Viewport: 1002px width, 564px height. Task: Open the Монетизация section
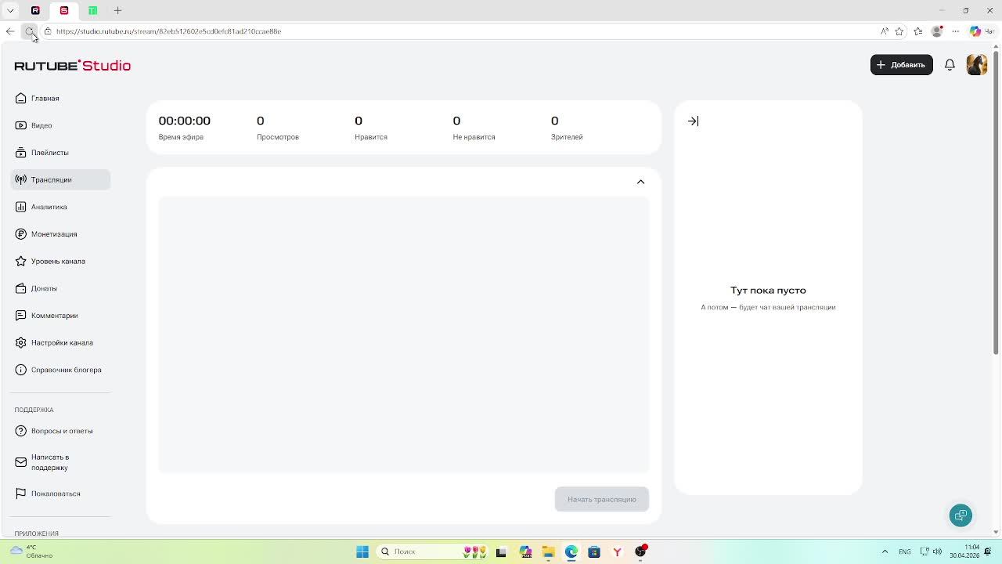pyautogui.click(x=60, y=234)
